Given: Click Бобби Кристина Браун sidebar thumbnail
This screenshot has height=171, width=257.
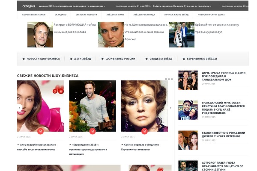Looking at the screenshot, I should click(188, 110).
